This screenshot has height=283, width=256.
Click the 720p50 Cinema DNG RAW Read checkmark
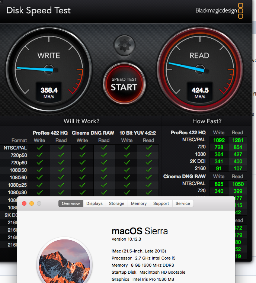coord(104,155)
